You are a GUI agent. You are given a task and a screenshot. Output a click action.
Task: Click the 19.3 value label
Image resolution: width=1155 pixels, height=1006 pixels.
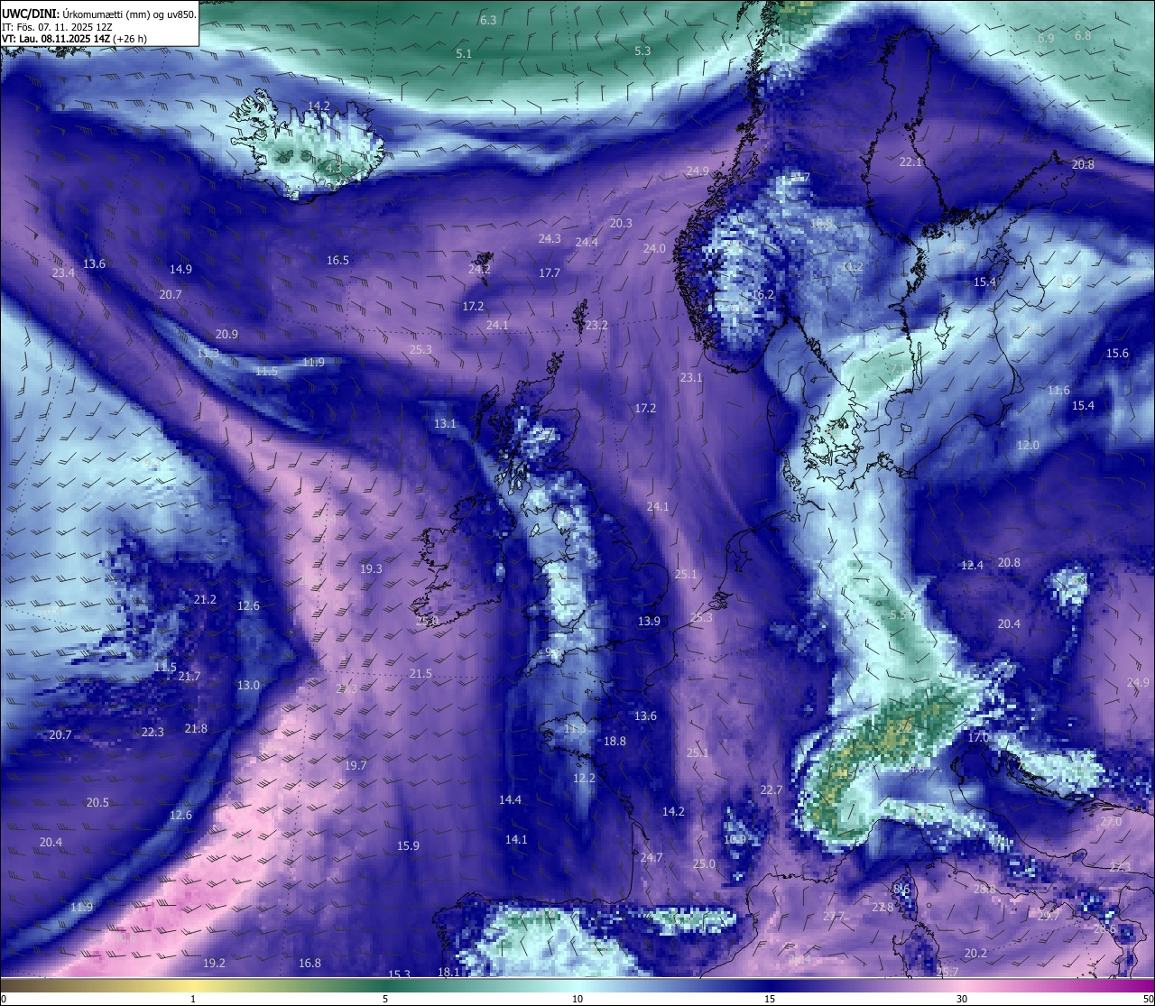(x=371, y=569)
